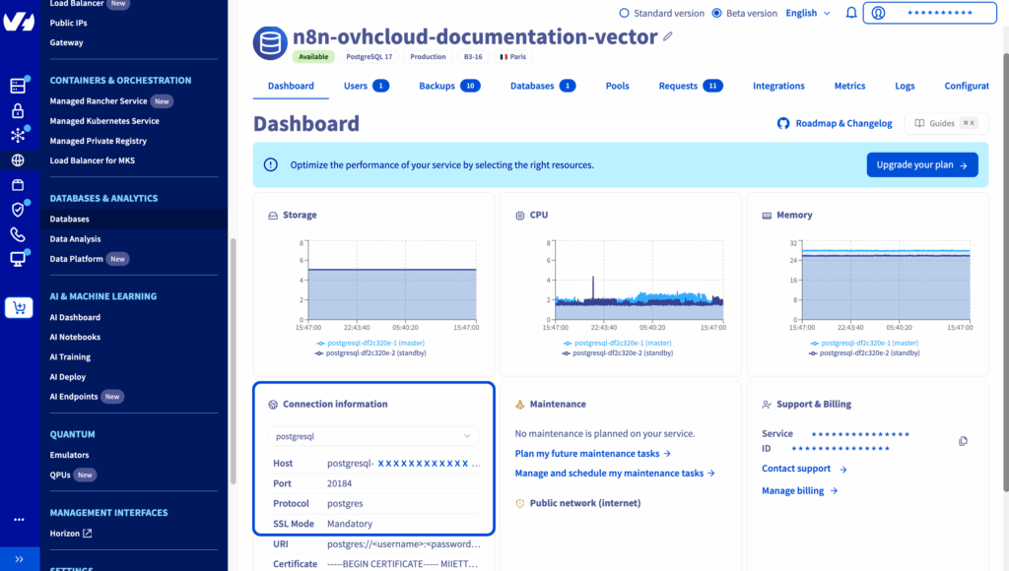
Task: Open the globe icon section in left rail
Action: pos(18,160)
